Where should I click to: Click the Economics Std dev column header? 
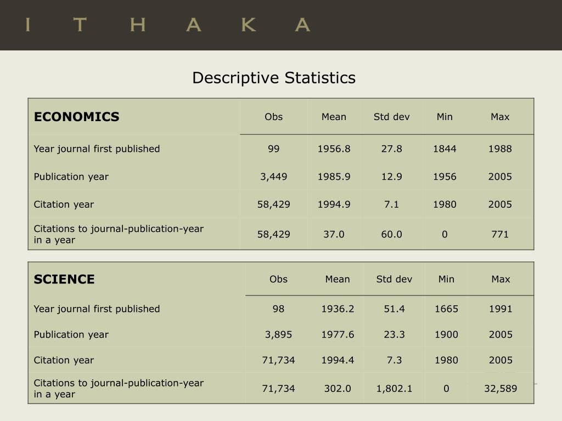point(391,117)
